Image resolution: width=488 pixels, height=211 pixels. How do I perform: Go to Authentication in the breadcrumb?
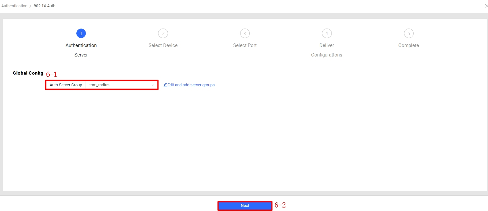(x=14, y=6)
